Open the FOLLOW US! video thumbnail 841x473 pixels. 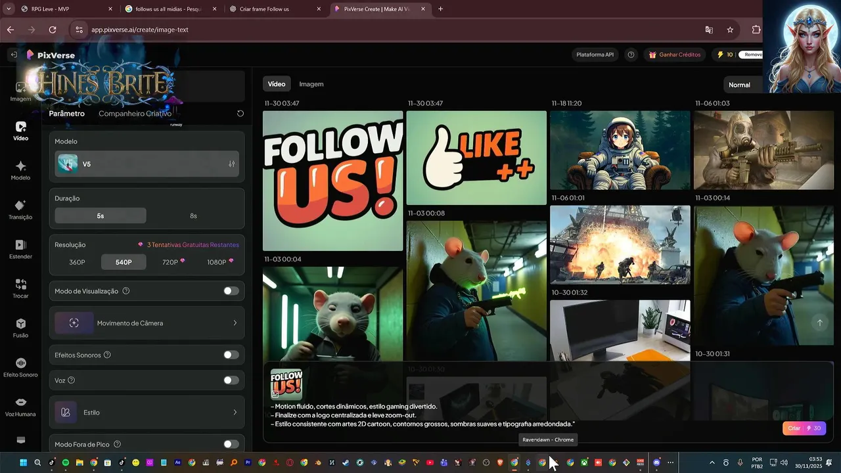[x=333, y=181]
